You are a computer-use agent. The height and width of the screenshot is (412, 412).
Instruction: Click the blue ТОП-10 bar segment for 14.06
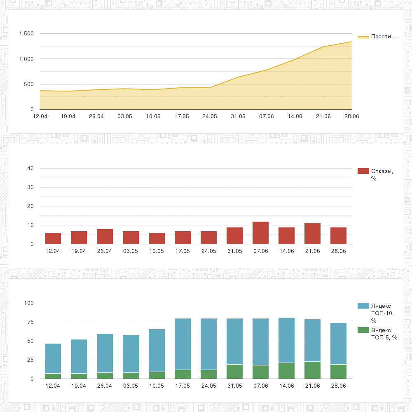click(286, 340)
